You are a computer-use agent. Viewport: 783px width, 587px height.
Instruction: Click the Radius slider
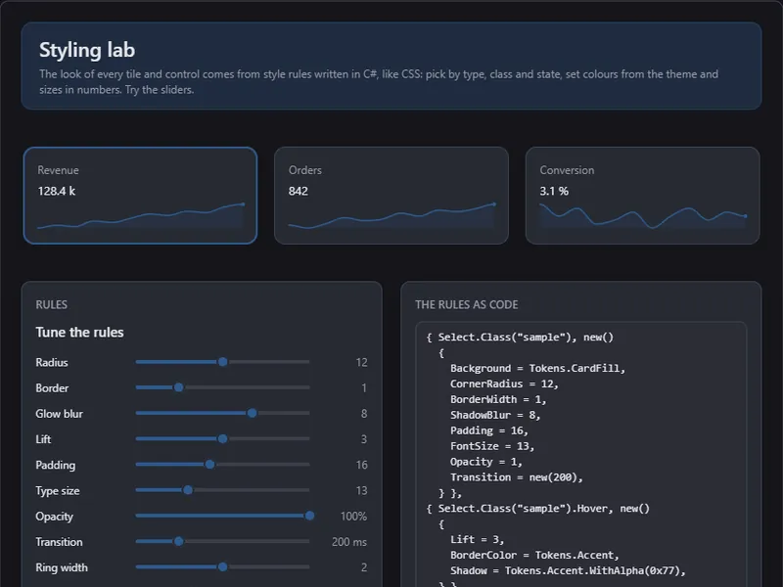pyautogui.click(x=223, y=362)
